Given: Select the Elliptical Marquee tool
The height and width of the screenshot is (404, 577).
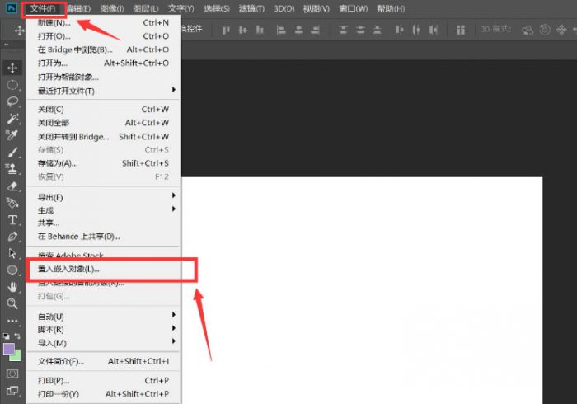Looking at the screenshot, I should tap(12, 84).
